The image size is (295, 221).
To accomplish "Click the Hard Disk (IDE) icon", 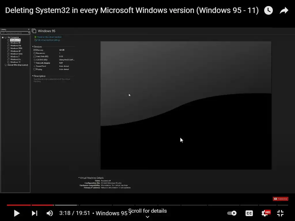I will coord(35,56).
